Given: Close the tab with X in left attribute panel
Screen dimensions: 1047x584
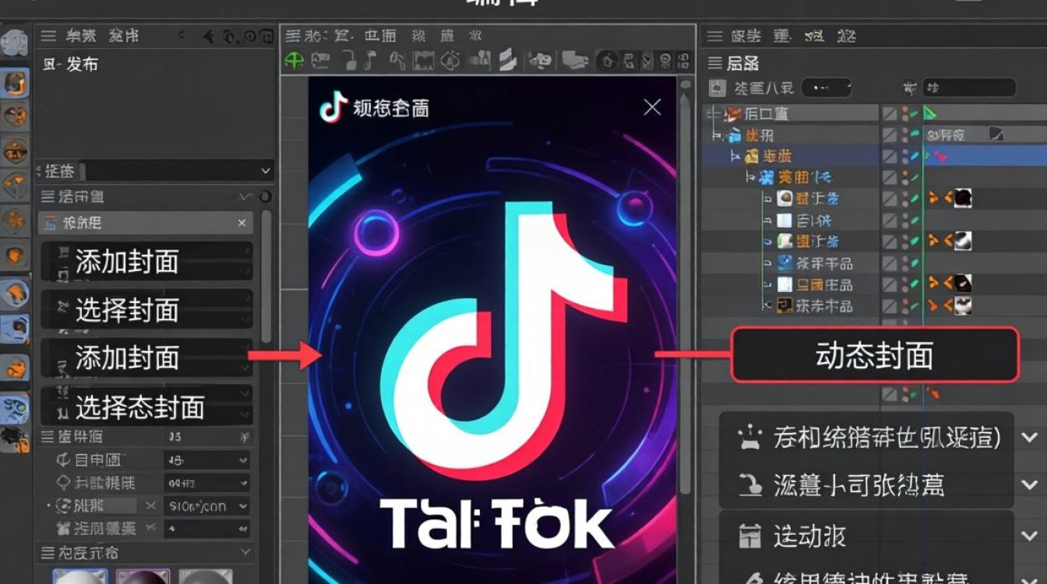Looking at the screenshot, I should click(241, 223).
